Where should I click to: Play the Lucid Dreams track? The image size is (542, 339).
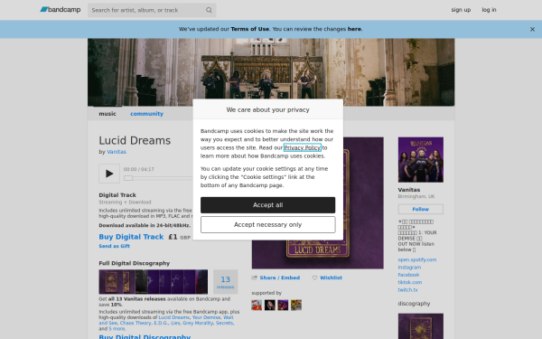(109, 174)
